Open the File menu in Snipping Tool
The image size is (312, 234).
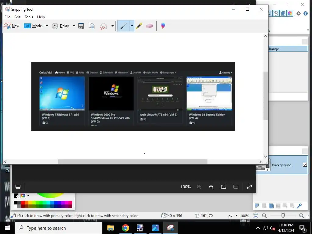pyautogui.click(x=7, y=17)
